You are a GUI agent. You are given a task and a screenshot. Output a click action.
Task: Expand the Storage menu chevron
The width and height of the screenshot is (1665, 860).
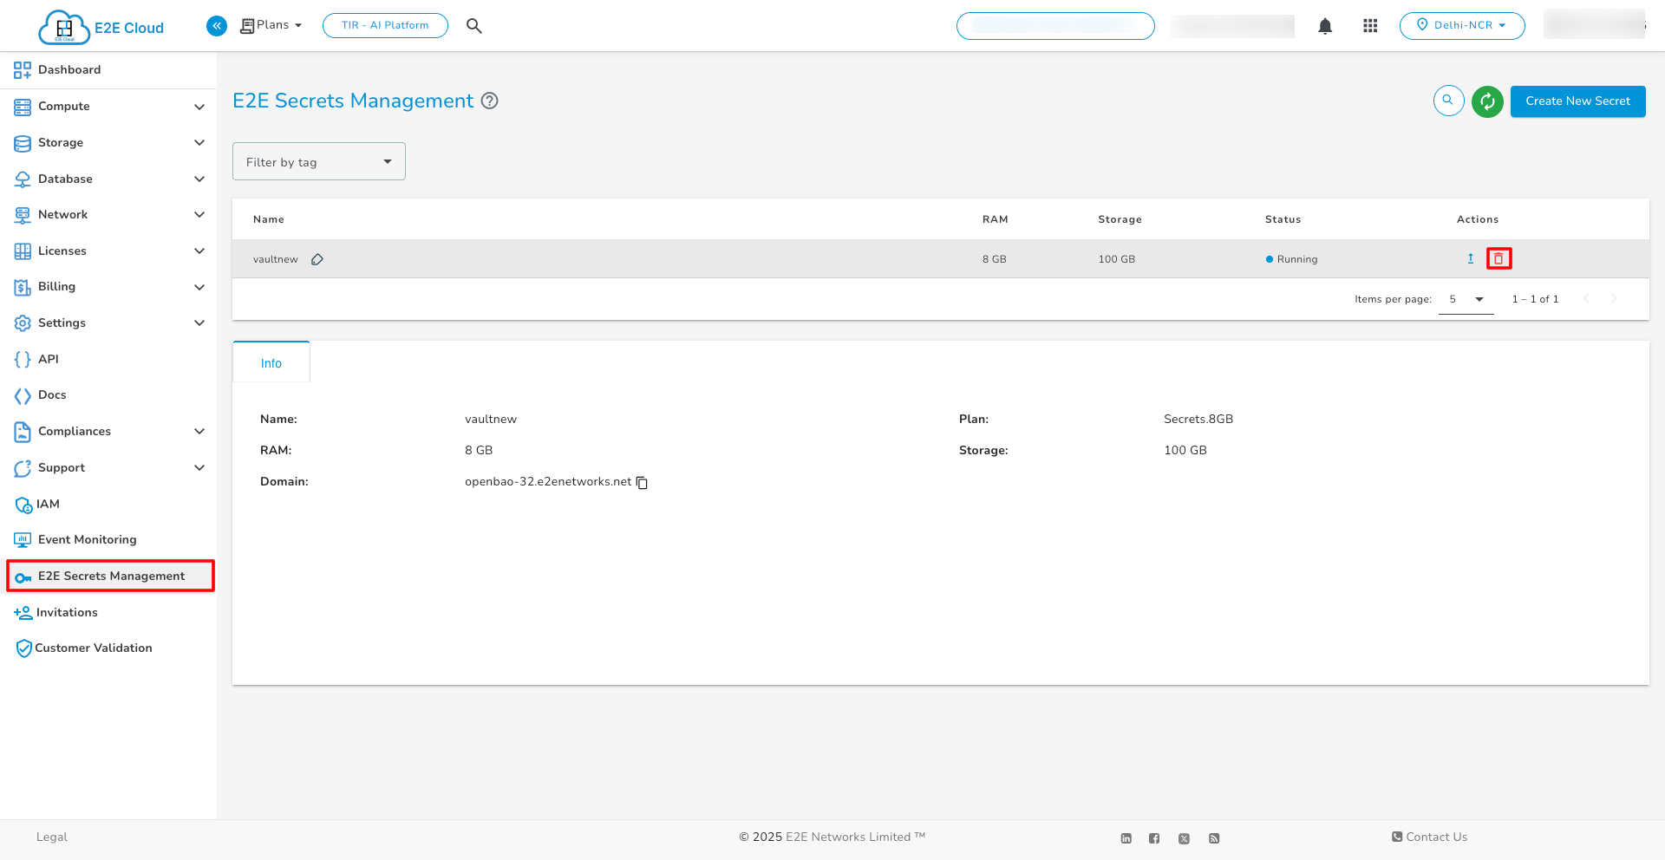199,142
